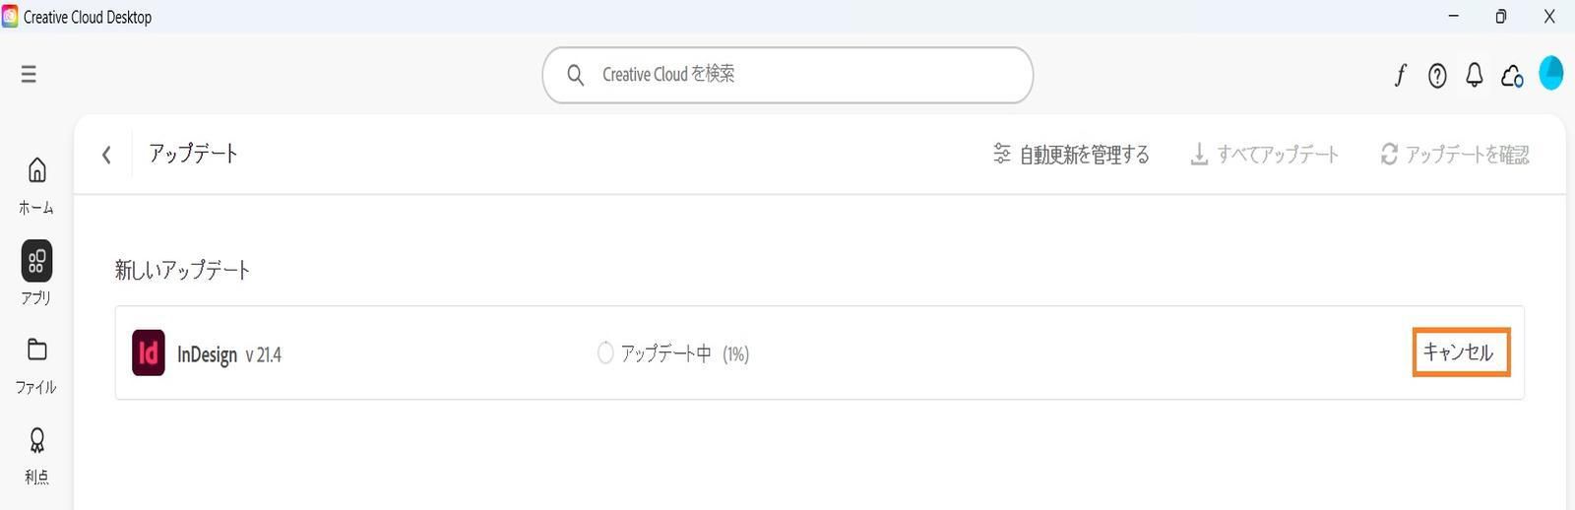The height and width of the screenshot is (510, 1575).
Task: Open the fonts (f) icon
Action: 1400,75
